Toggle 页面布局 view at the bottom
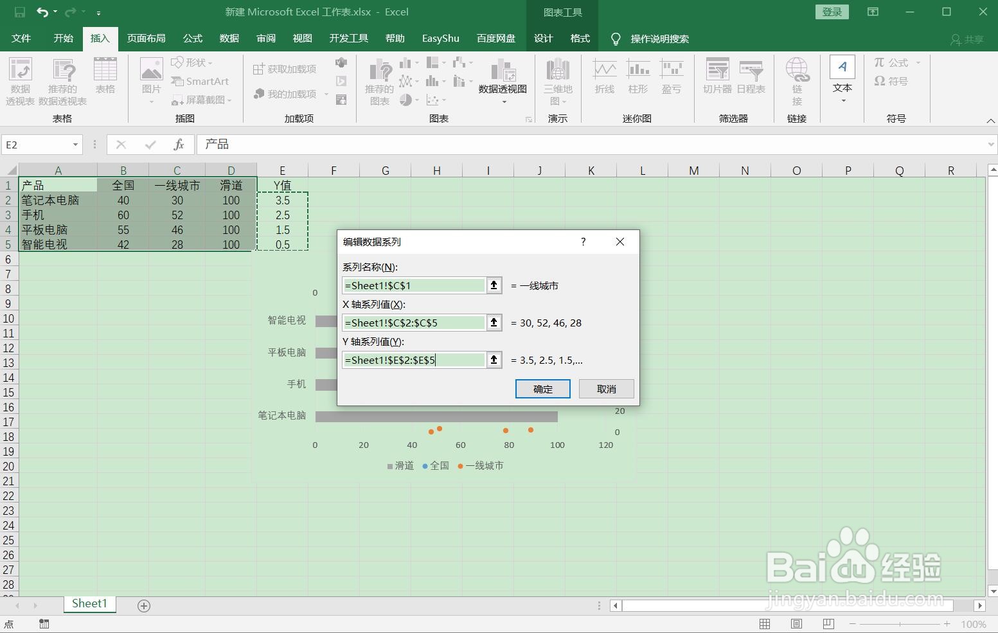This screenshot has height=633, width=998. pos(796,623)
